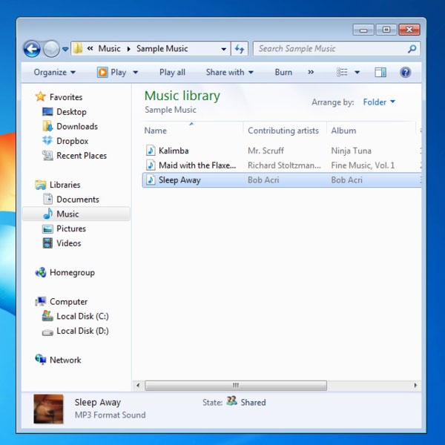Click Burn in the toolbar

(283, 73)
